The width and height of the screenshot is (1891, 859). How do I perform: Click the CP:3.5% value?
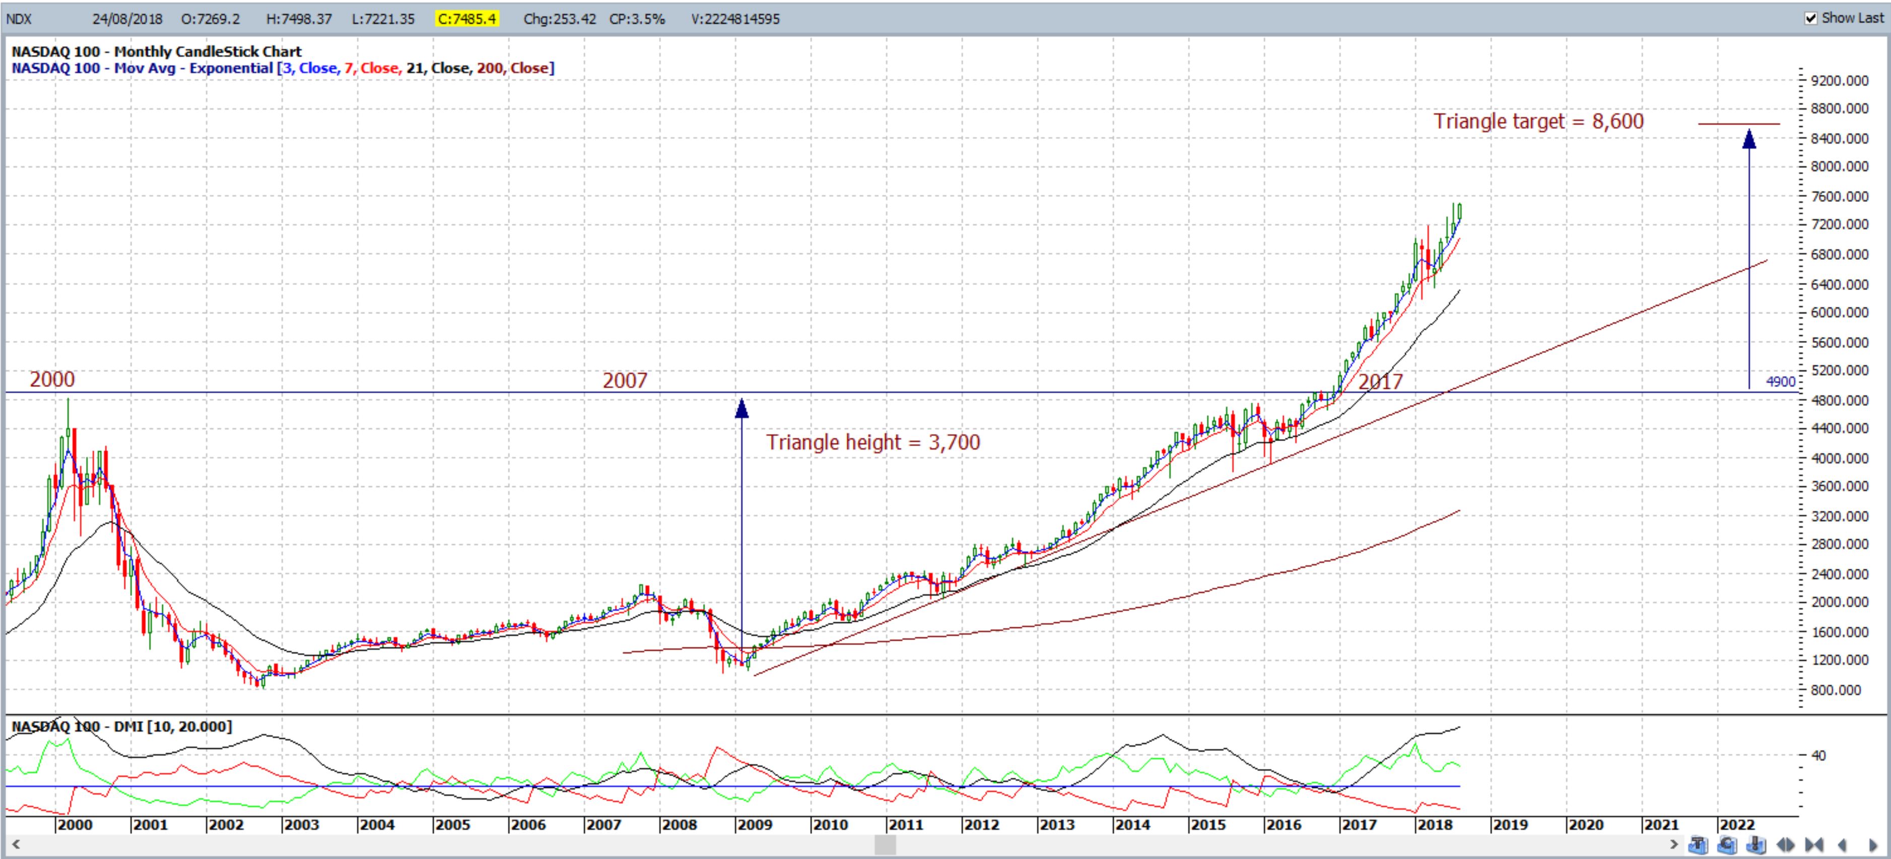tap(637, 19)
